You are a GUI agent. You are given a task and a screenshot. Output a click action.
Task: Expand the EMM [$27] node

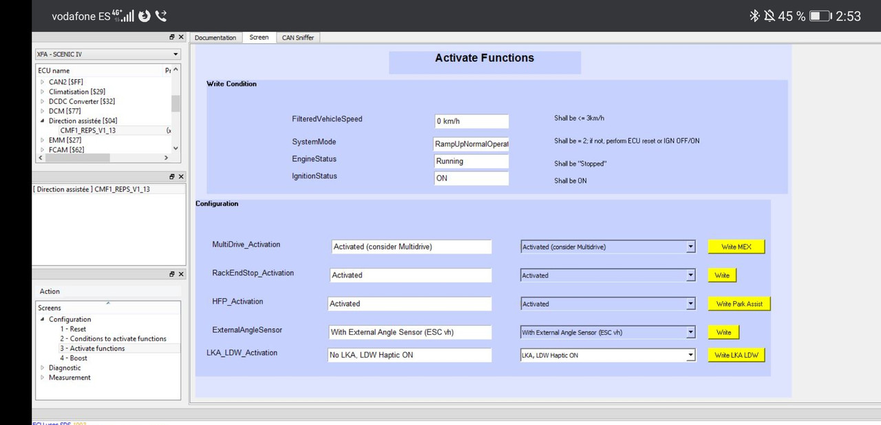click(x=43, y=140)
